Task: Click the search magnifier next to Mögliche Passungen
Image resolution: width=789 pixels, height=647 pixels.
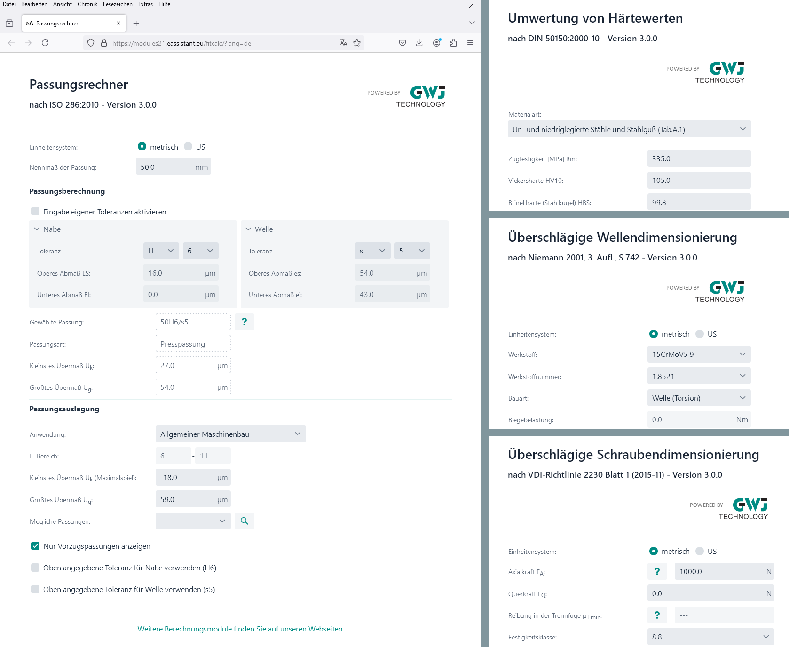Action: (x=244, y=521)
